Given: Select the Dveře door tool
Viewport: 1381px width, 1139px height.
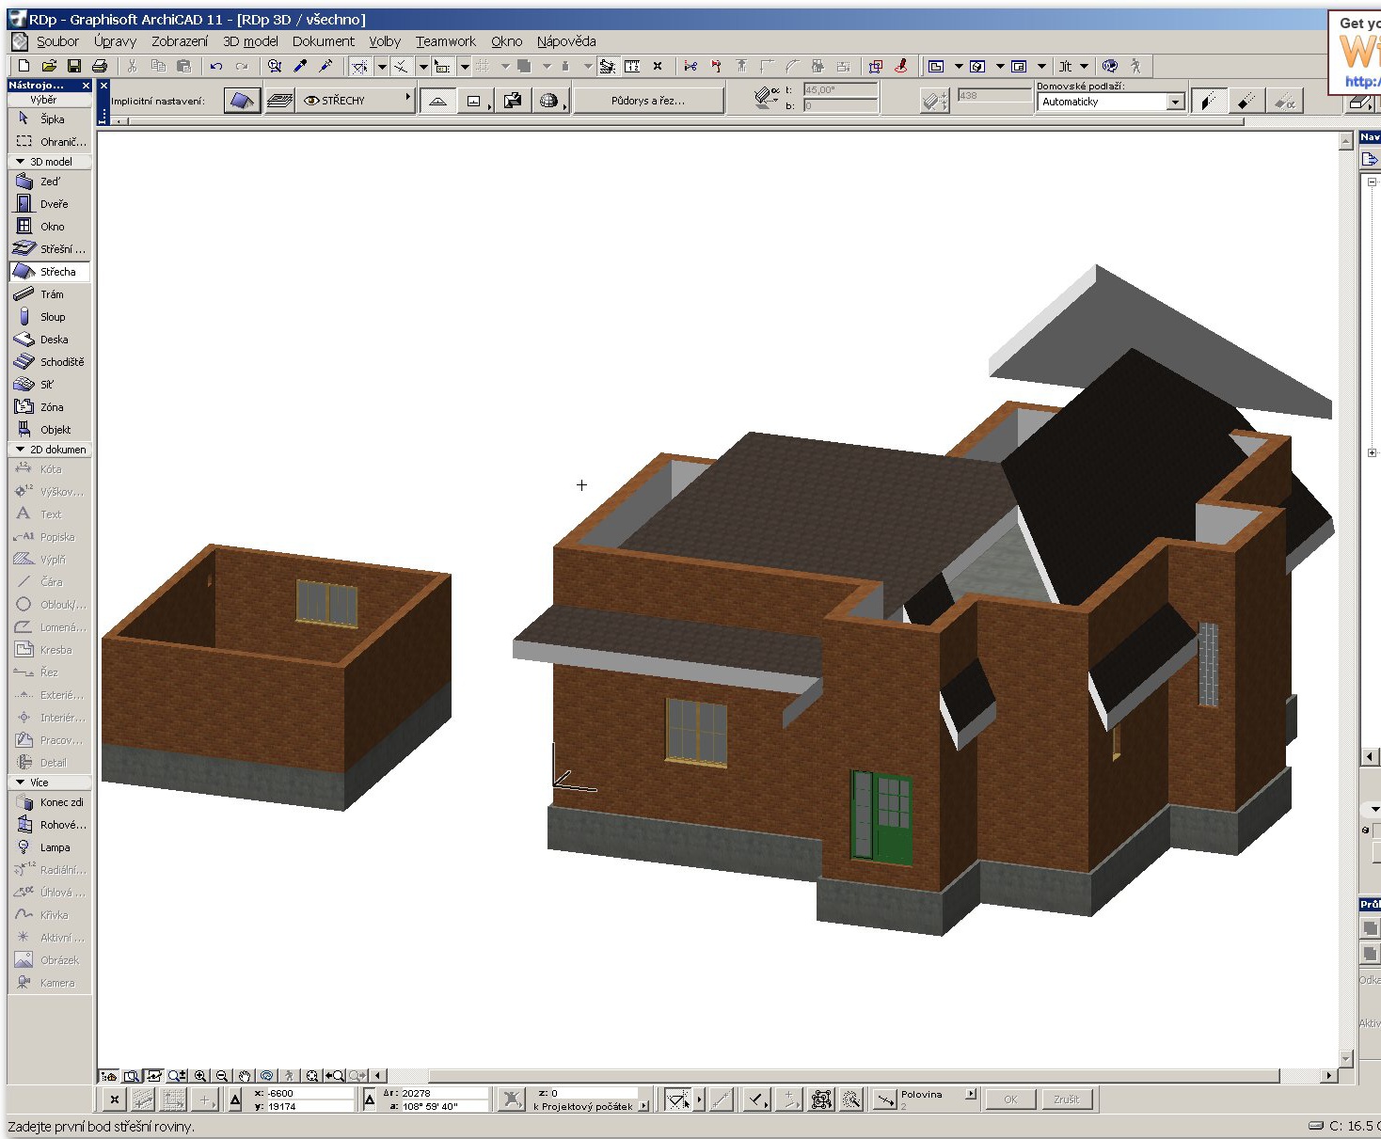Looking at the screenshot, I should point(50,204).
